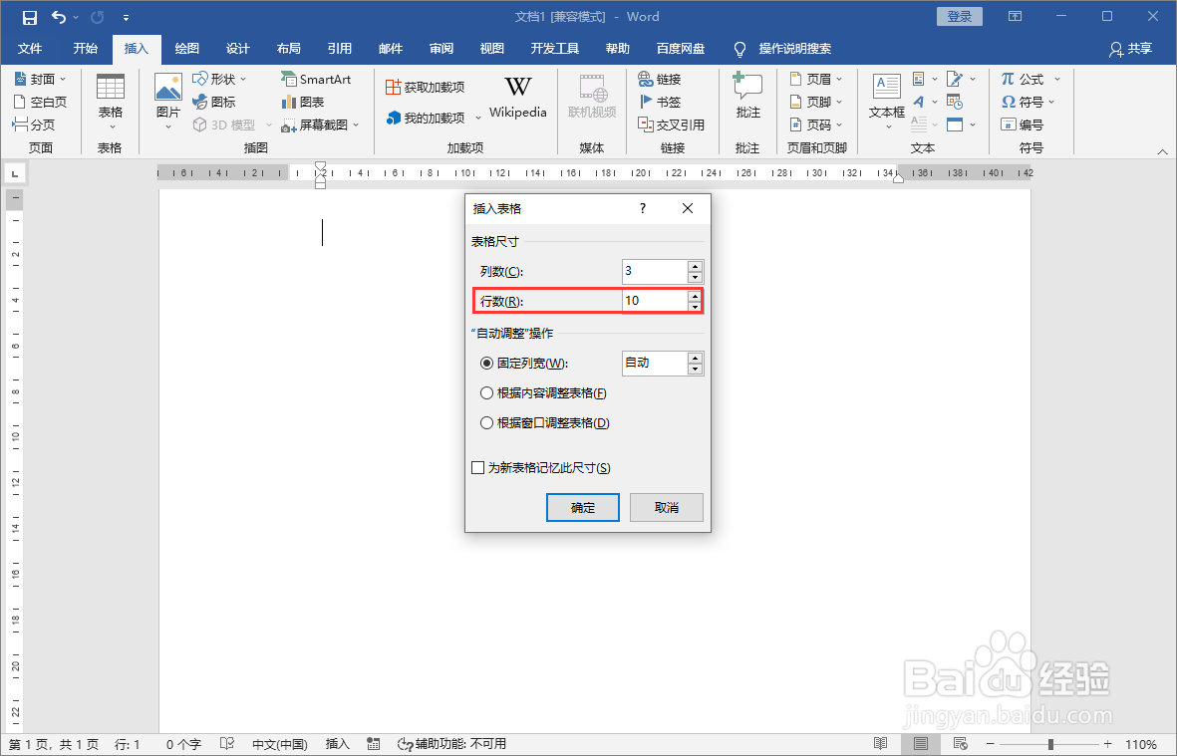The image size is (1177, 756).
Task: Confirm table insertion with 确定
Action: coord(582,507)
